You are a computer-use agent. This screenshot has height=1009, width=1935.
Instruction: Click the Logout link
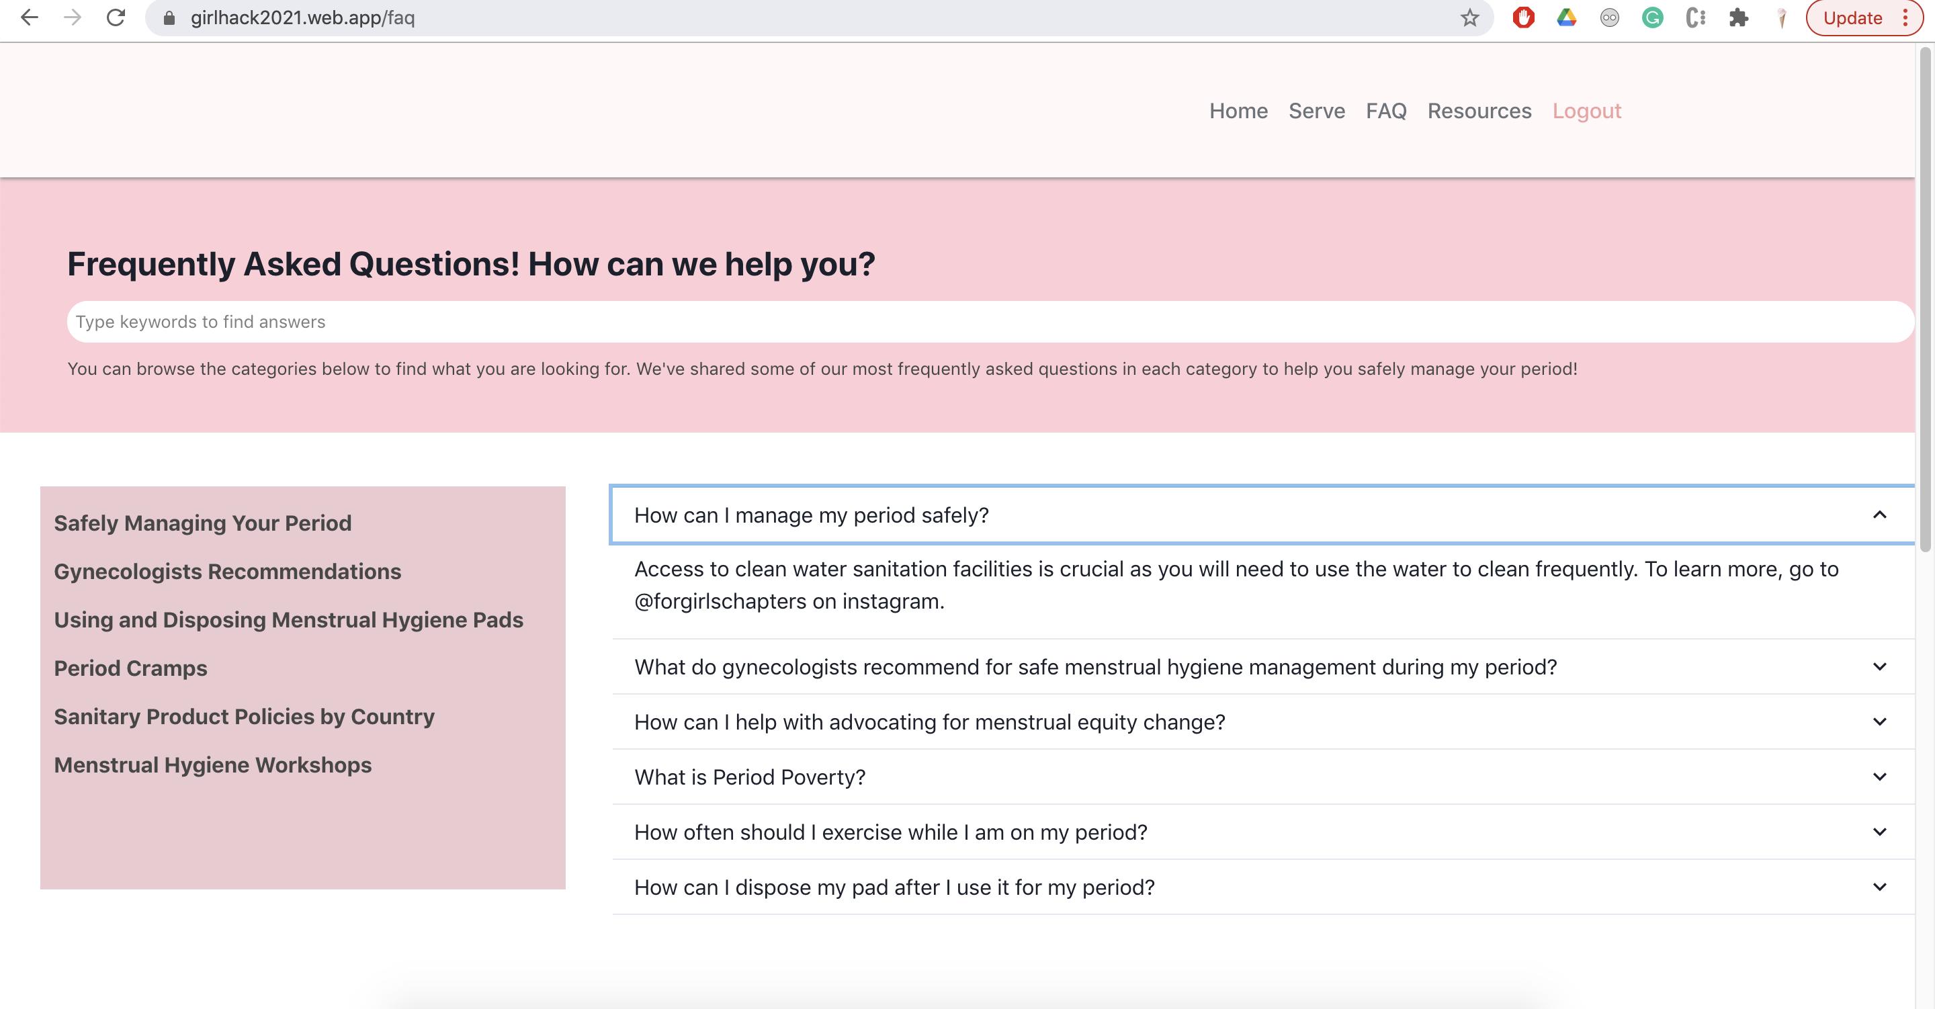[x=1586, y=110]
